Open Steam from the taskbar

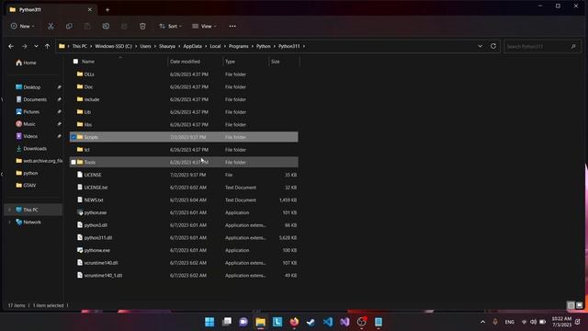pos(311,322)
